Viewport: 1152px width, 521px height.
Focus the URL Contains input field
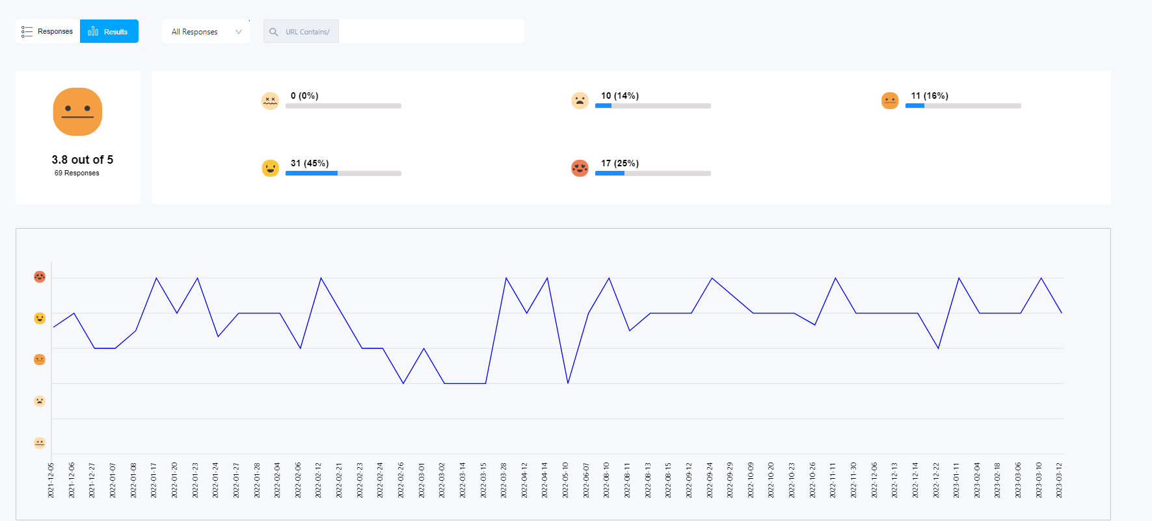(431, 31)
